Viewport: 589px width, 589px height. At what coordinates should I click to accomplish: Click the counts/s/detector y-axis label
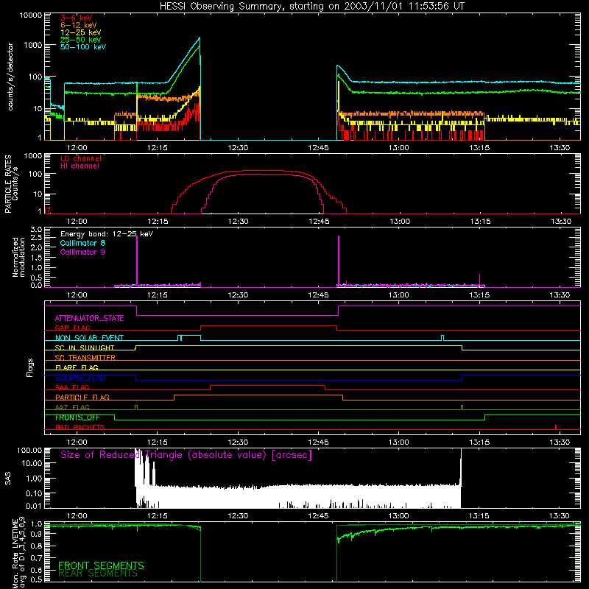click(x=10, y=77)
